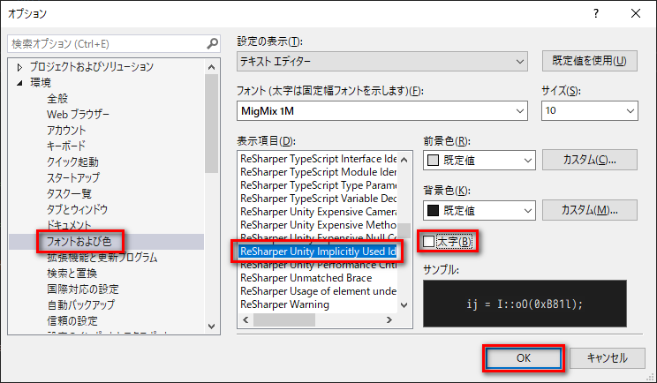Click 既定値を使用 button
This screenshot has width=657, height=383.
tap(590, 61)
